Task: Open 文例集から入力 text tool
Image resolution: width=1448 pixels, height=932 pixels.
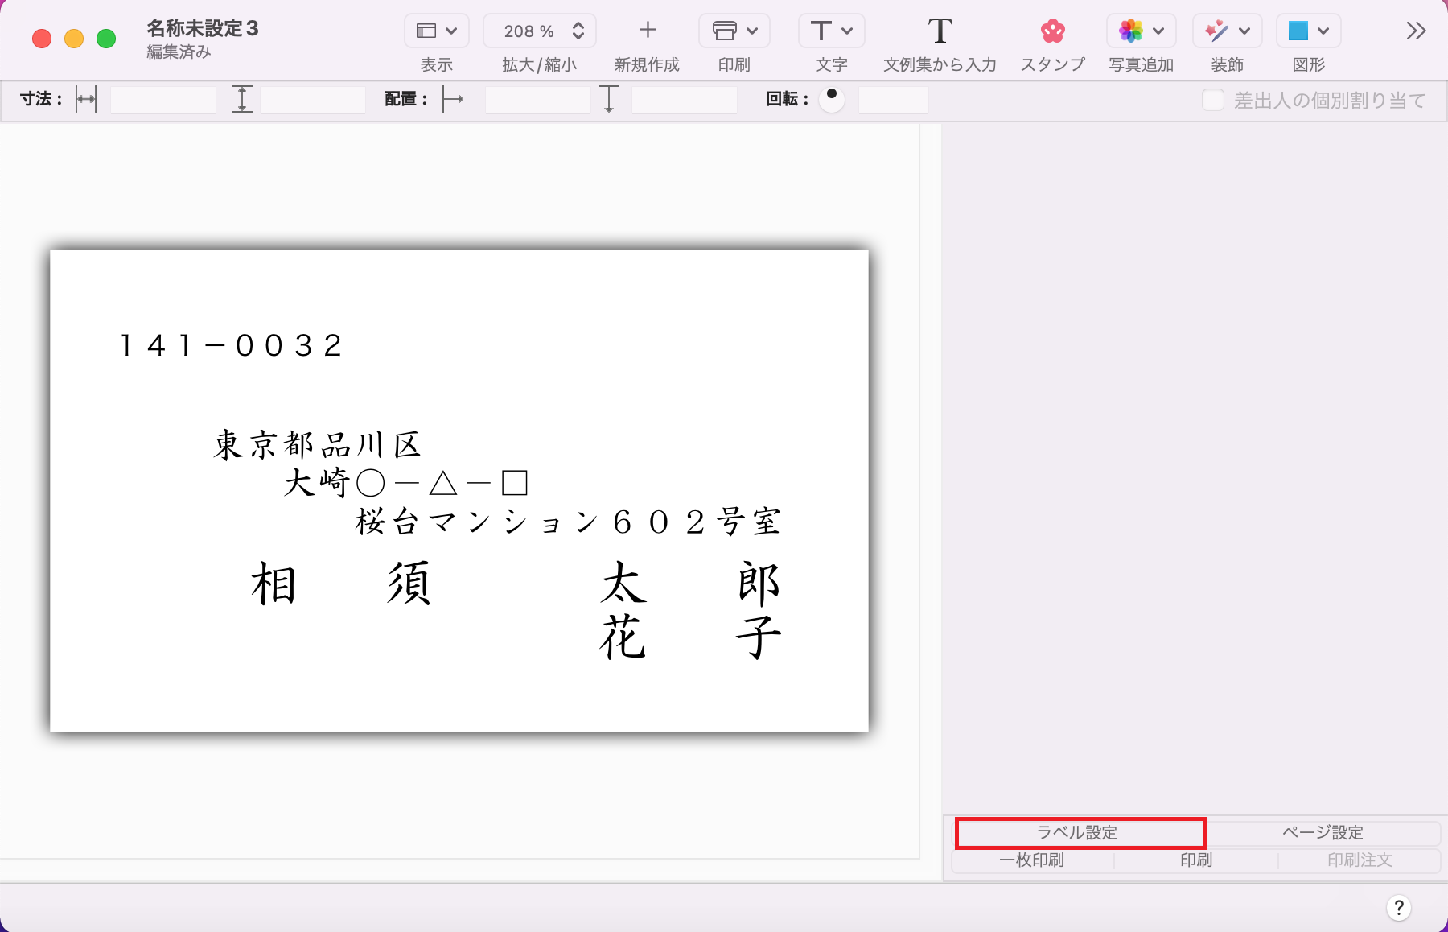Action: 939,31
